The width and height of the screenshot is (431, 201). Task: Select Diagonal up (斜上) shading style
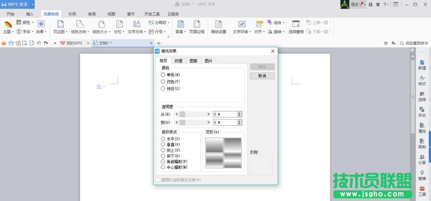coord(163,150)
